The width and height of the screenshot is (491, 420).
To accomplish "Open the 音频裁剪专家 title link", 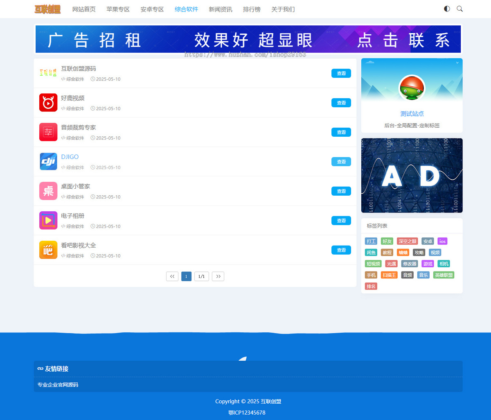I will [79, 127].
